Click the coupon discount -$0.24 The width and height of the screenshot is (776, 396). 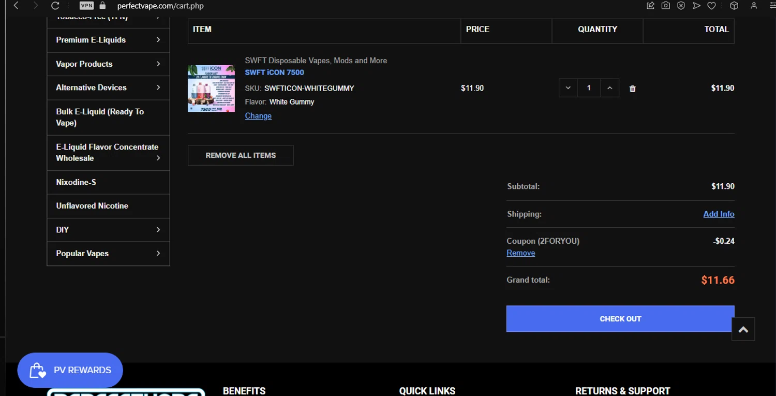724,241
